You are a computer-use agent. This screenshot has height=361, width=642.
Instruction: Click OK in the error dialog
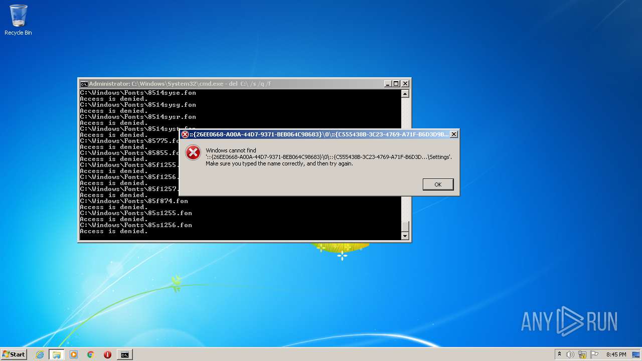(x=438, y=185)
